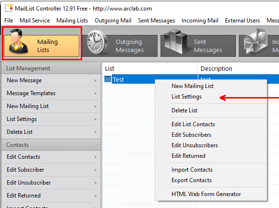Switch to the Outgoing Messages toolbar tab
This screenshot has height=208, width=279.
(x=120, y=46)
